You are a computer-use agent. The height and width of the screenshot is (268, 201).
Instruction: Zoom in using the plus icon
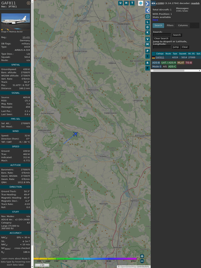[142, 256]
